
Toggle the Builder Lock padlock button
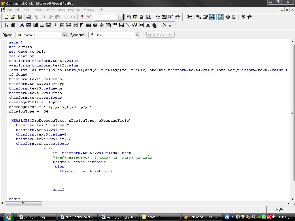tap(171, 25)
